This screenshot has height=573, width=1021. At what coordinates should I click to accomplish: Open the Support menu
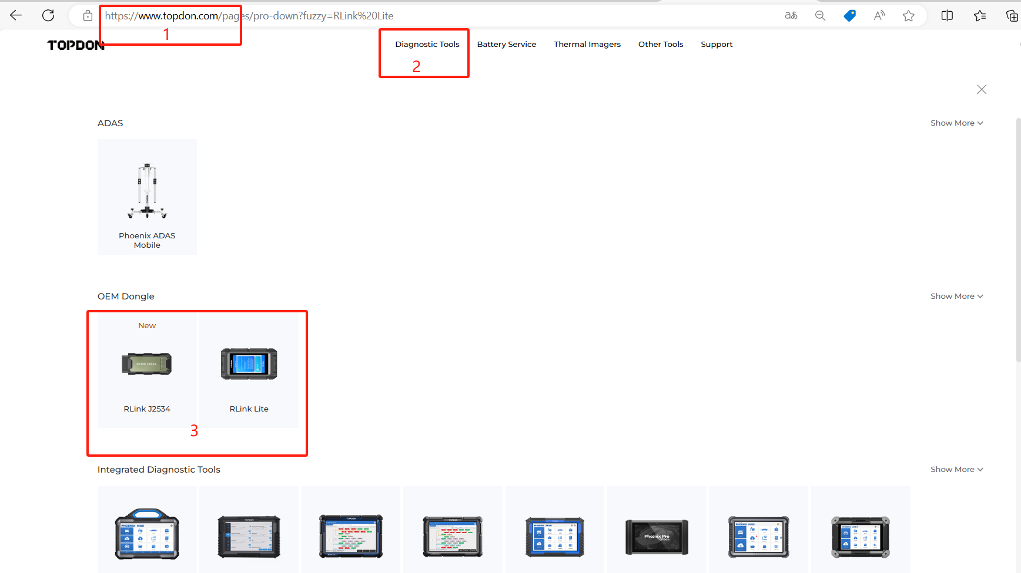click(717, 44)
